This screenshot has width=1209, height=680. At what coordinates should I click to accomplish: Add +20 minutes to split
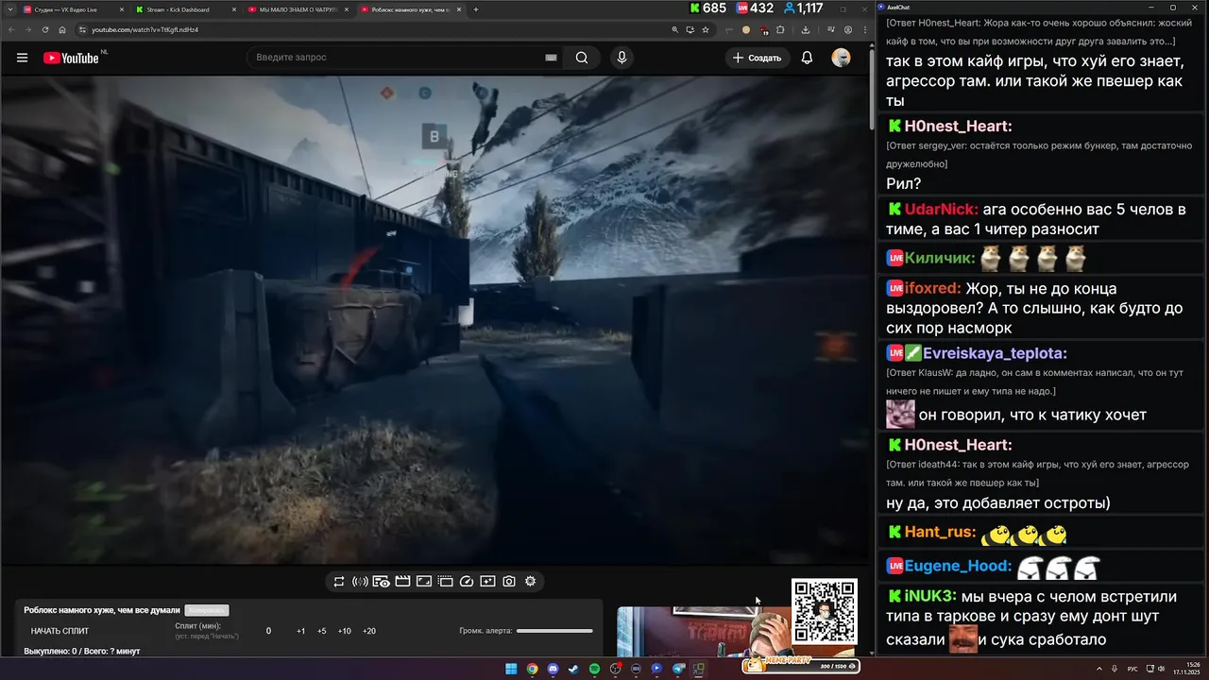pos(368,631)
